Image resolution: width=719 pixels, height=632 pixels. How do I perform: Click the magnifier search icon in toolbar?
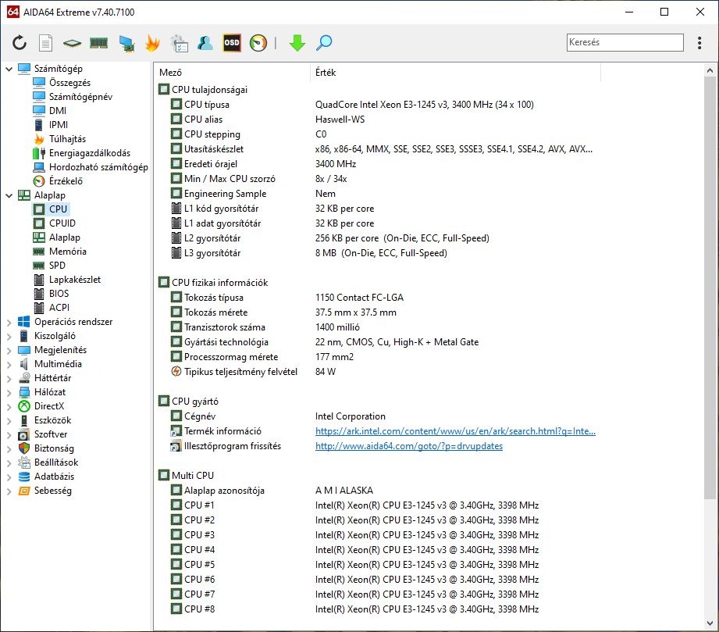(x=324, y=43)
